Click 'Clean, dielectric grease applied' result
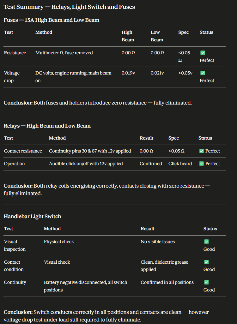This screenshot has width=237, height=324. (x=164, y=266)
